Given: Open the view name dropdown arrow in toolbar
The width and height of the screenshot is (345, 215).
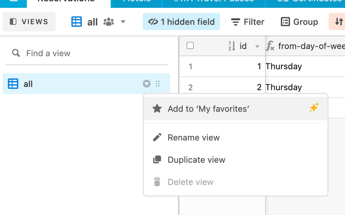Looking at the screenshot, I should pyautogui.click(x=123, y=22).
